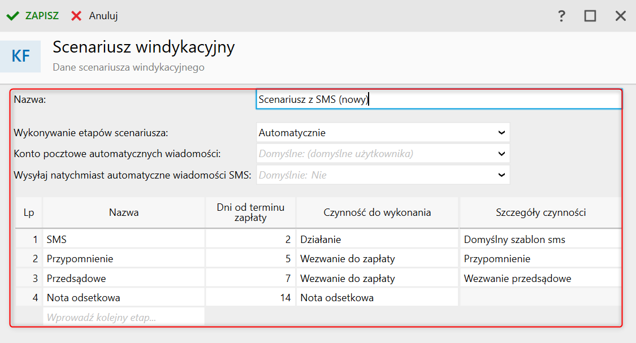Viewport: 636px width, 343px height.
Task: Click the Dni od terminu zapłaty header
Action: pos(250,212)
